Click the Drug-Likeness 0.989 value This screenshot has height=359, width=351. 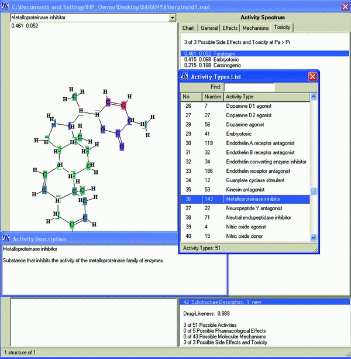point(207,313)
